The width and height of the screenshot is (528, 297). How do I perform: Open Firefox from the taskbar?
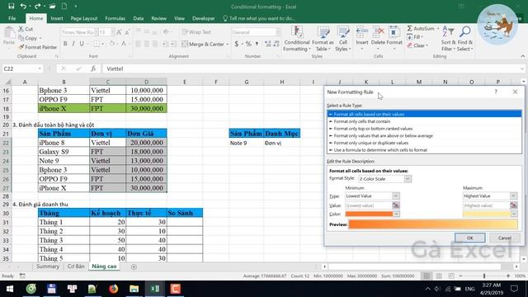tap(114, 289)
